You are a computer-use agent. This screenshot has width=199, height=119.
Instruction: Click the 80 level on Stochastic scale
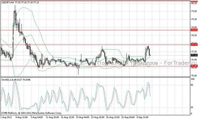coord(192,85)
